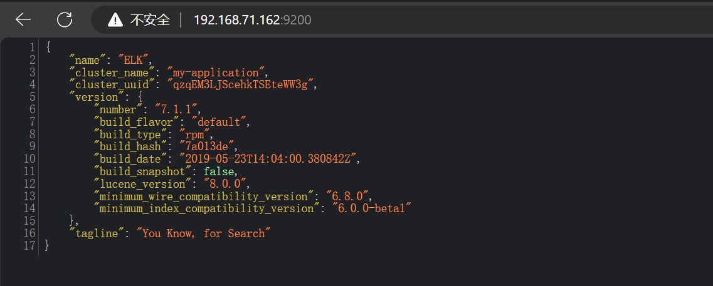Select the "my-application" value

click(216, 72)
